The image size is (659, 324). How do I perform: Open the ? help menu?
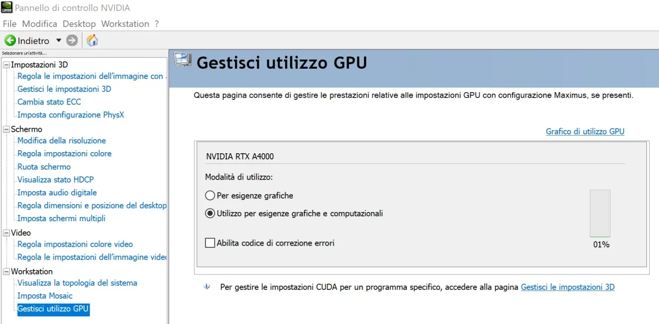[x=157, y=24]
